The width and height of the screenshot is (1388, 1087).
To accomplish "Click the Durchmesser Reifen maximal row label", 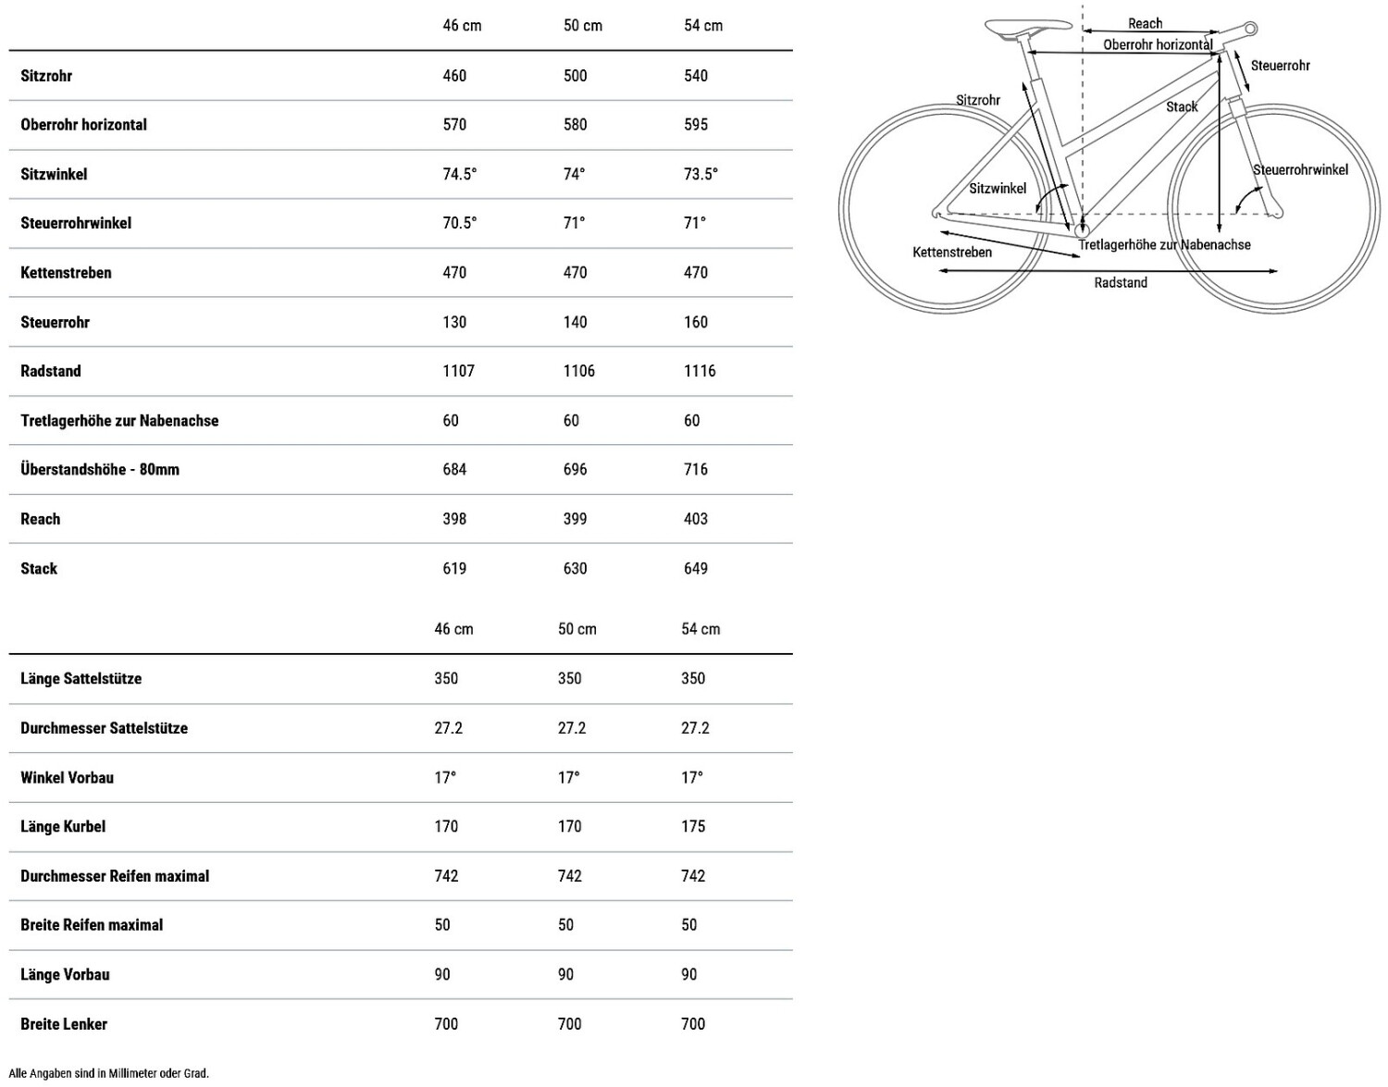I will click(x=115, y=876).
